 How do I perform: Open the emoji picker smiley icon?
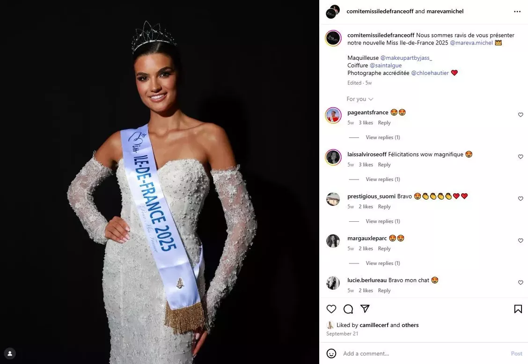point(331,353)
